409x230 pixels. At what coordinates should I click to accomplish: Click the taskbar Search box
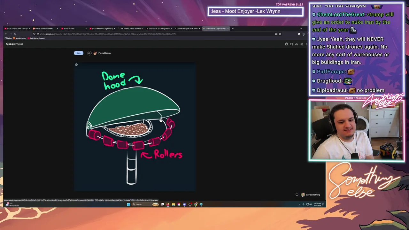click(146, 204)
